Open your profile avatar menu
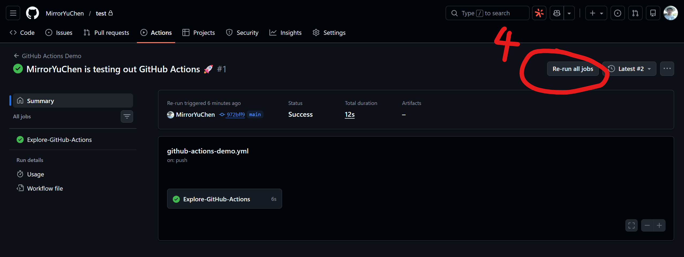The width and height of the screenshot is (684, 257). click(x=671, y=13)
